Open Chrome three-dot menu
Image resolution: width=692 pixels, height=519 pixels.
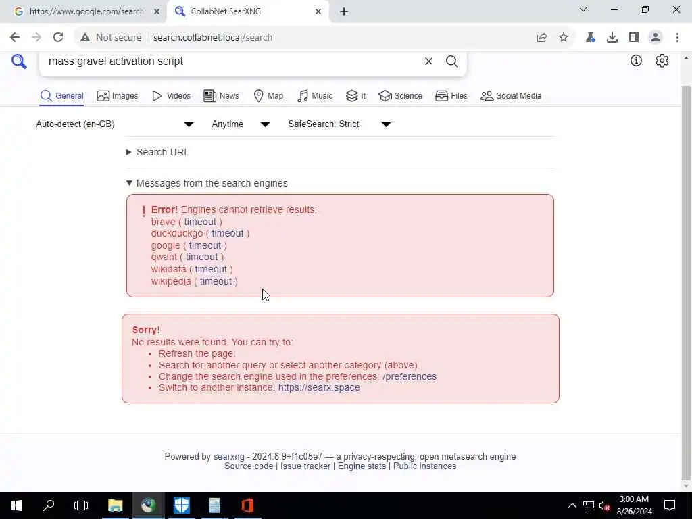(677, 38)
